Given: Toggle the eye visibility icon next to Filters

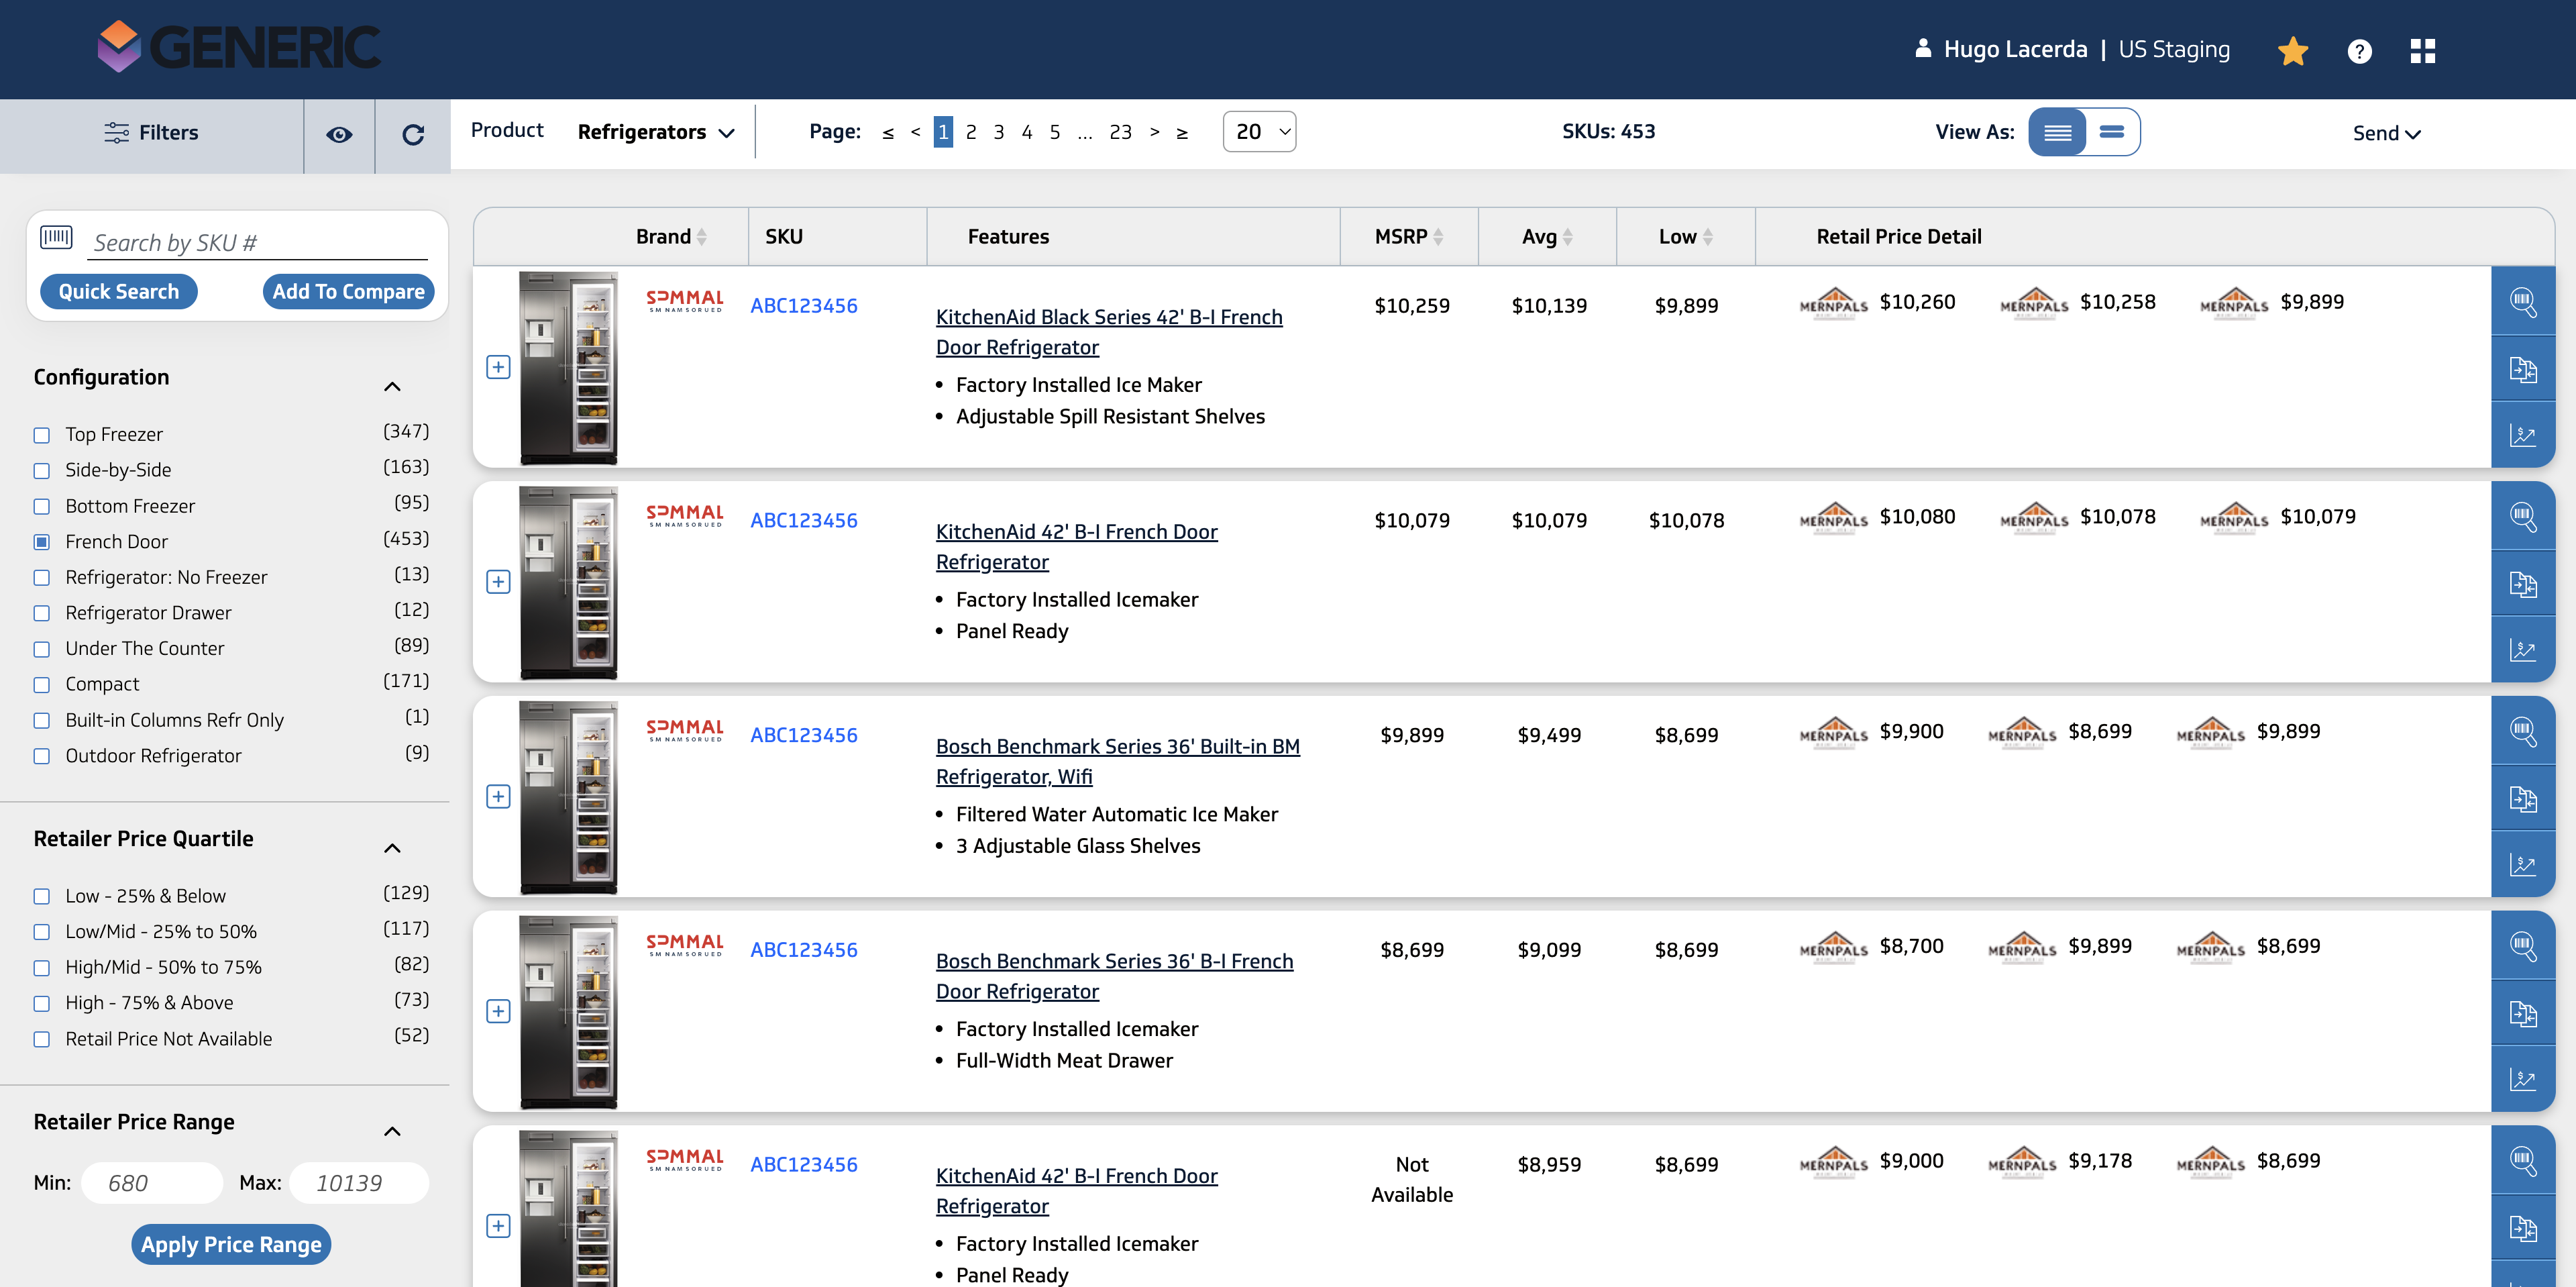Looking at the screenshot, I should pyautogui.click(x=339, y=134).
